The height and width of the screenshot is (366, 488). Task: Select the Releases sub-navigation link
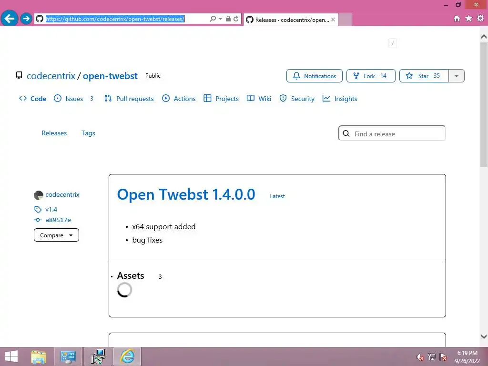click(x=54, y=133)
